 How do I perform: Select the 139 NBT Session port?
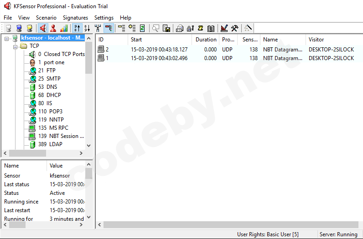click(x=61, y=136)
